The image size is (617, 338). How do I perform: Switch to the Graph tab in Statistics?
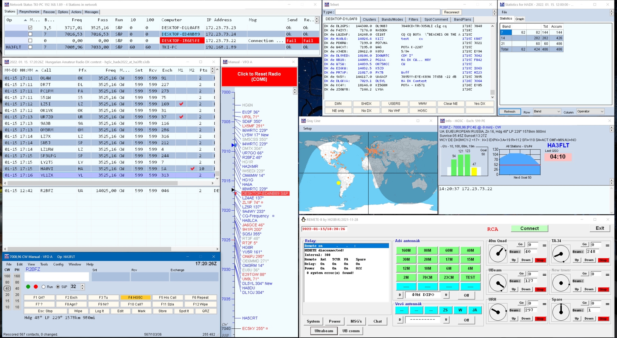tap(520, 19)
